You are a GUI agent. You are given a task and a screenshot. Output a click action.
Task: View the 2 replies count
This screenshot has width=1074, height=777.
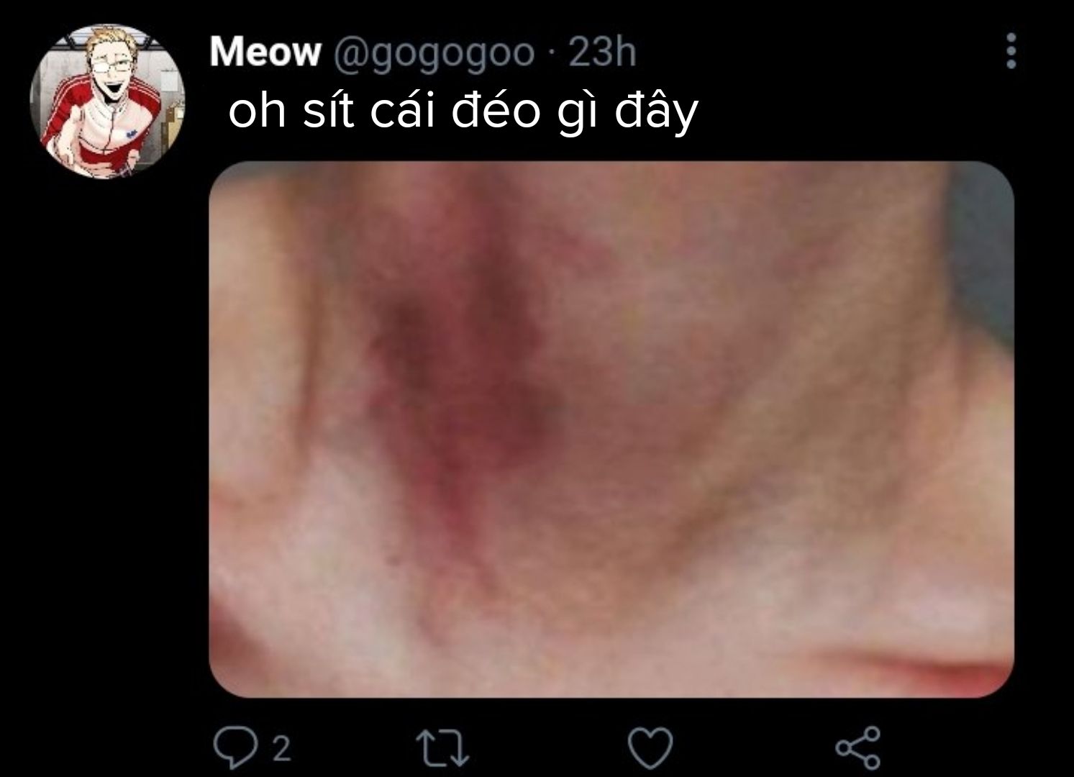281,750
